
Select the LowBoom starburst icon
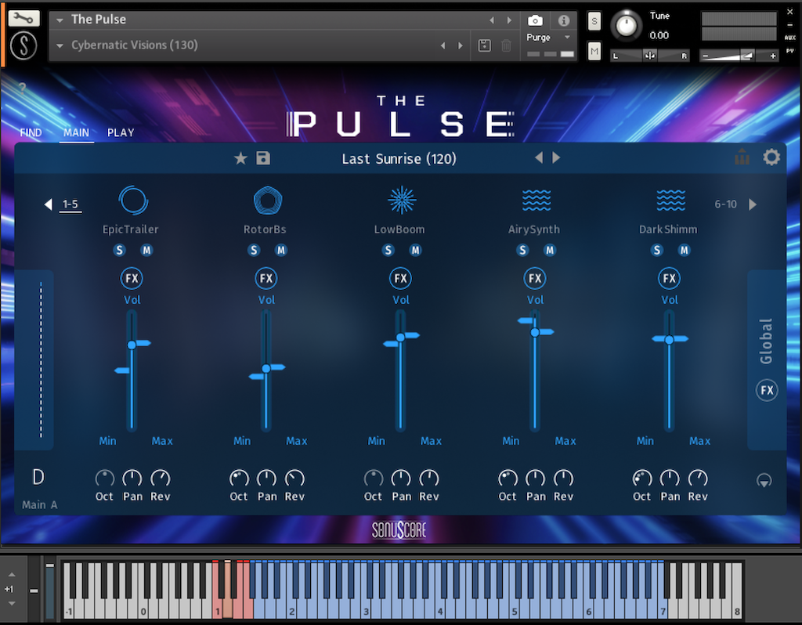coord(402,200)
